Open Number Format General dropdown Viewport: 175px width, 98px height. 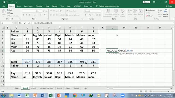point(100,11)
